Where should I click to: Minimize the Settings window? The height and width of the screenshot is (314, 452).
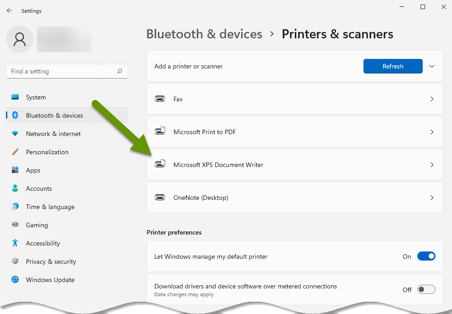click(402, 7)
